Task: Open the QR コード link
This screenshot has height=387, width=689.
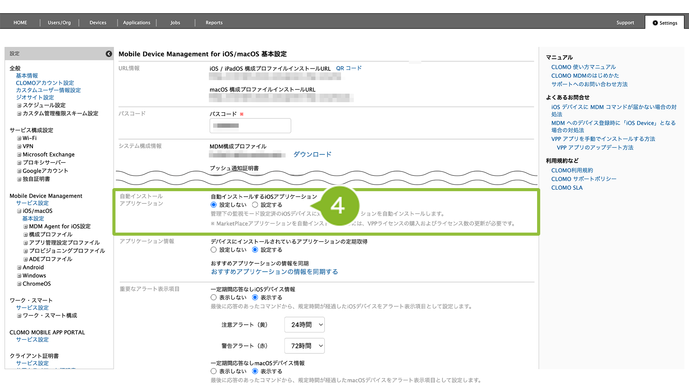Action: pos(349,68)
